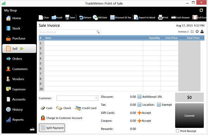Go to the Stock section
208x135 pixels.
[x=13, y=28]
